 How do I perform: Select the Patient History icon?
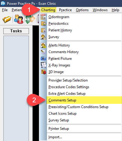43,30
